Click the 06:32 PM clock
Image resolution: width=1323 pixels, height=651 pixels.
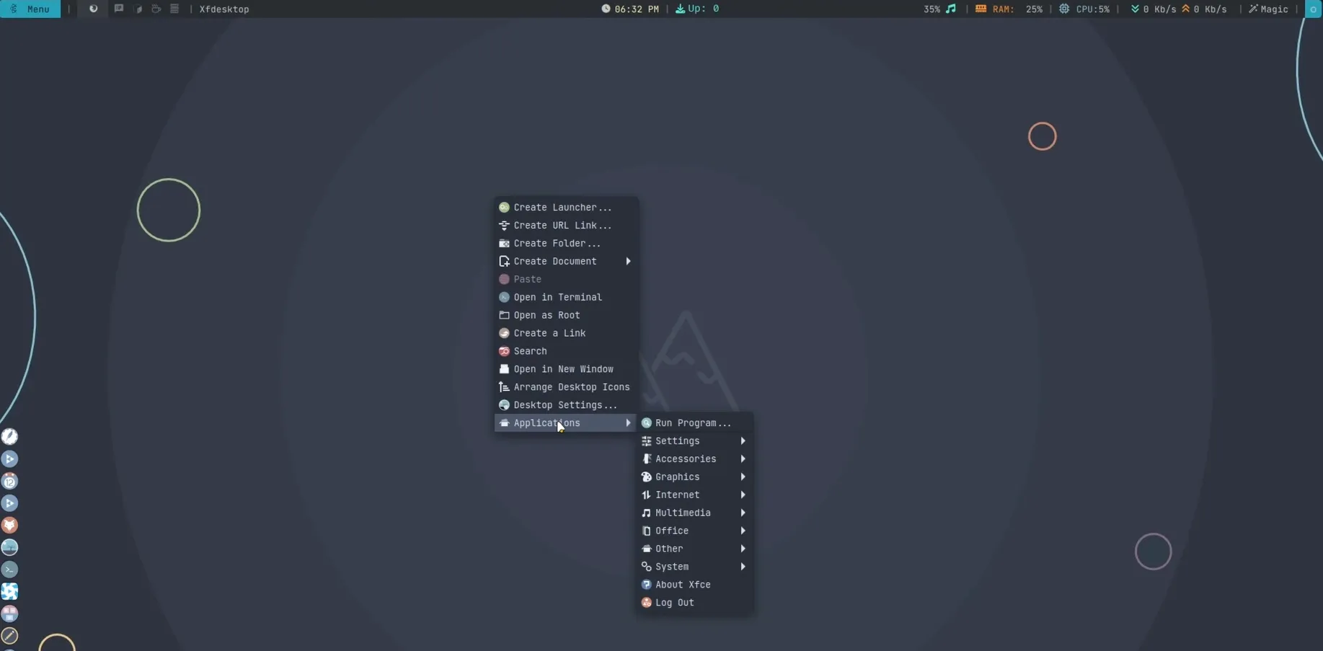tap(630, 9)
